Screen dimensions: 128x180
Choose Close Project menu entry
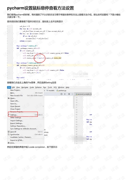15,109
